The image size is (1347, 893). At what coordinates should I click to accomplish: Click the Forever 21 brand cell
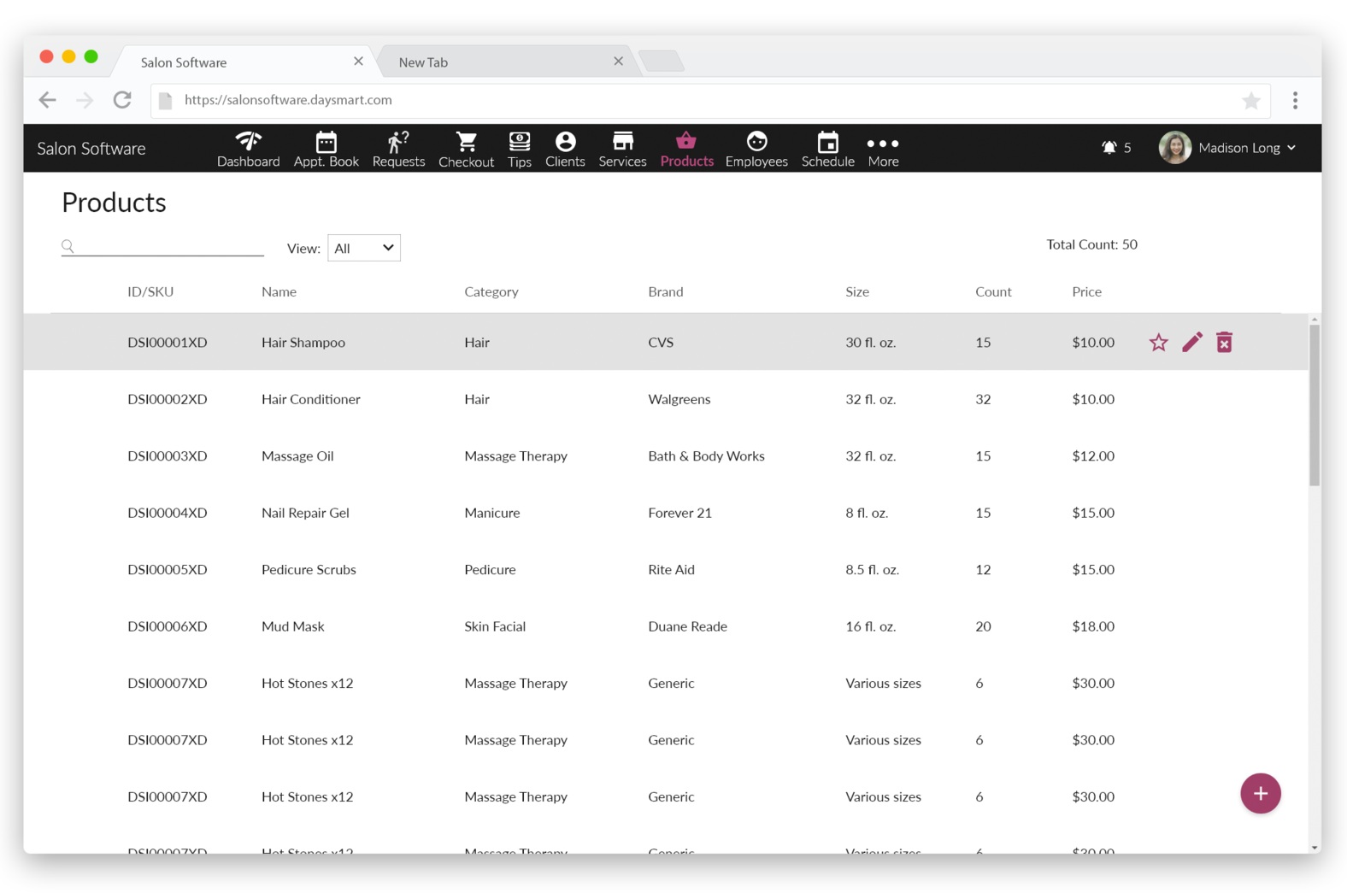point(679,513)
